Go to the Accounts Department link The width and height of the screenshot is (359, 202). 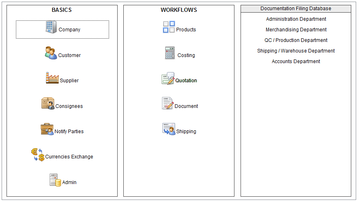296,61
